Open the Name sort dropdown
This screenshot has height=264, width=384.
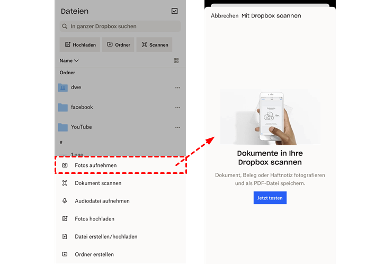pyautogui.click(x=69, y=60)
